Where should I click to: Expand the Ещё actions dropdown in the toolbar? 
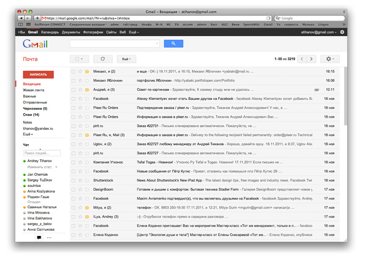126,59
